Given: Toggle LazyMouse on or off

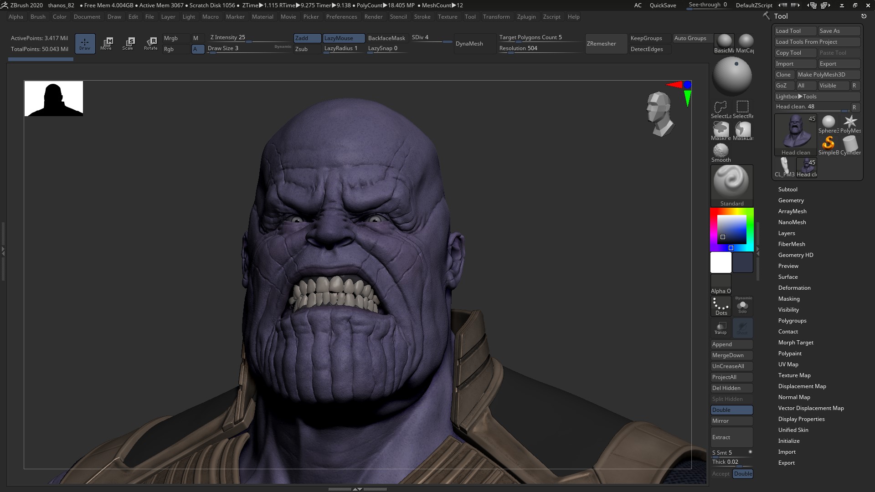Looking at the screenshot, I should tap(344, 38).
